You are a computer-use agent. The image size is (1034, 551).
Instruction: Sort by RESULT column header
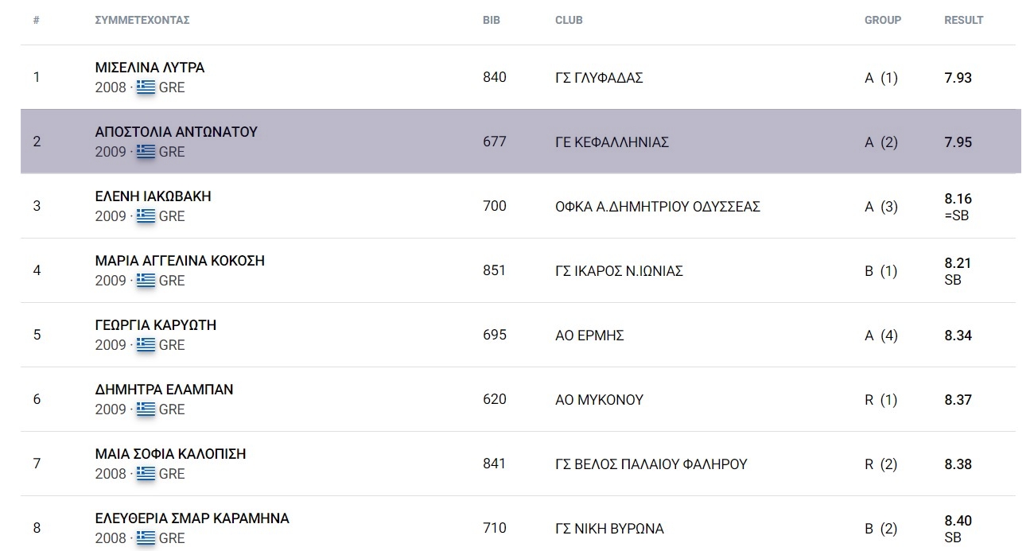[963, 20]
